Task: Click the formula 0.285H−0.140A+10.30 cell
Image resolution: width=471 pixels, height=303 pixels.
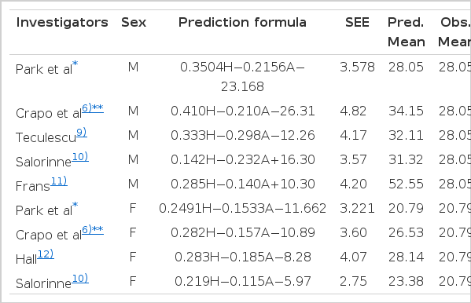Action: [x=243, y=184]
